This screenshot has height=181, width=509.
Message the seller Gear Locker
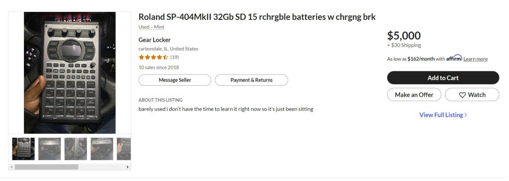point(174,80)
